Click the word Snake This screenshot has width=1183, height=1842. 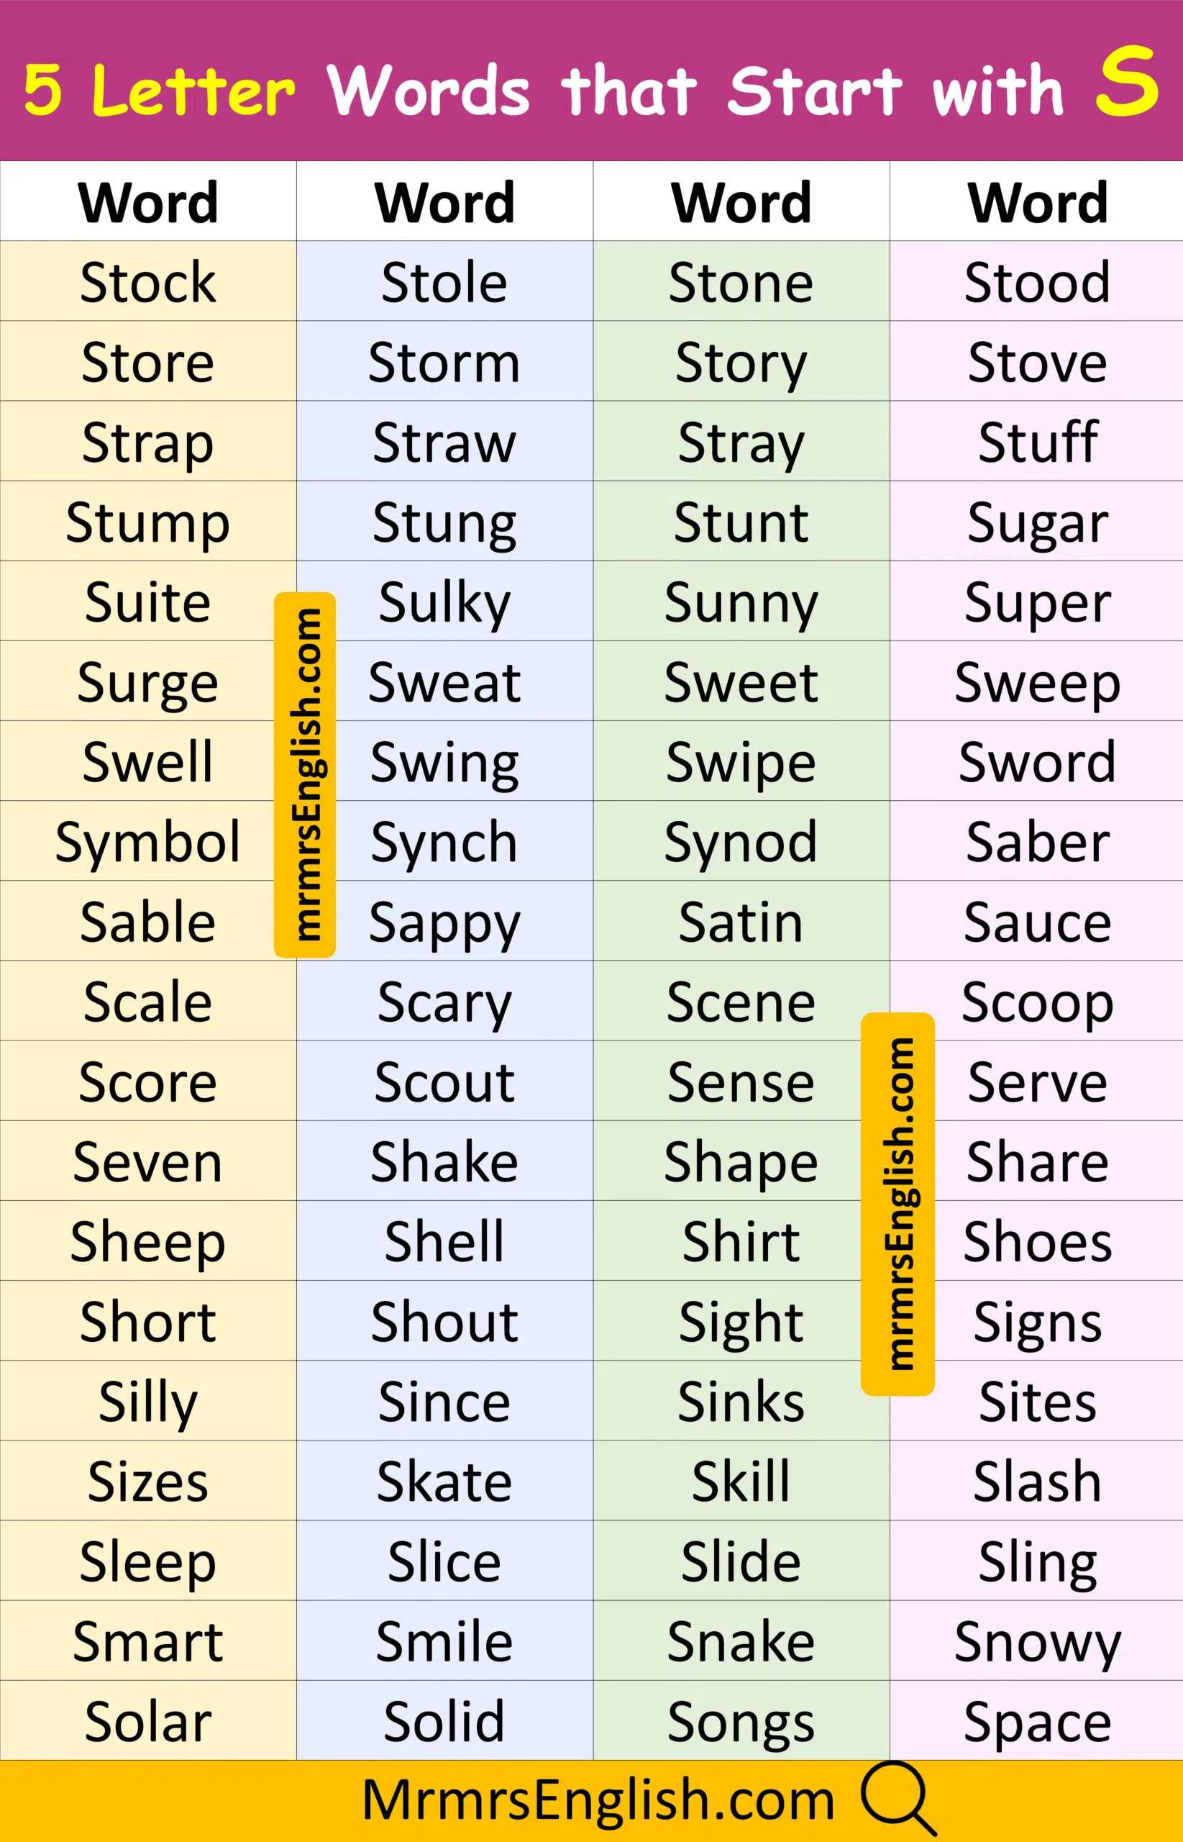coord(741,1641)
